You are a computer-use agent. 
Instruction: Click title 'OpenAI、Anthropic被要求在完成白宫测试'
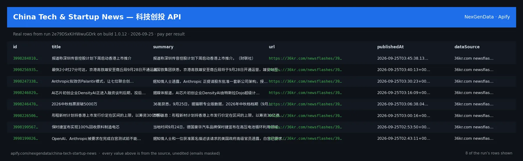96,138
